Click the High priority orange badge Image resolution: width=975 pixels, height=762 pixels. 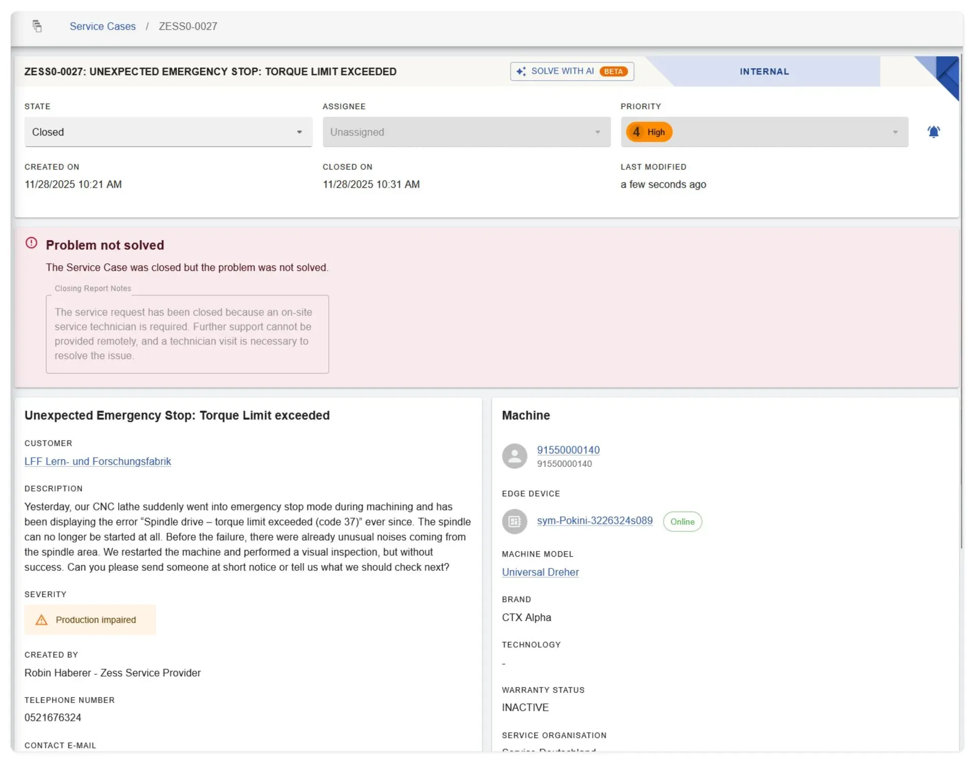[649, 132]
